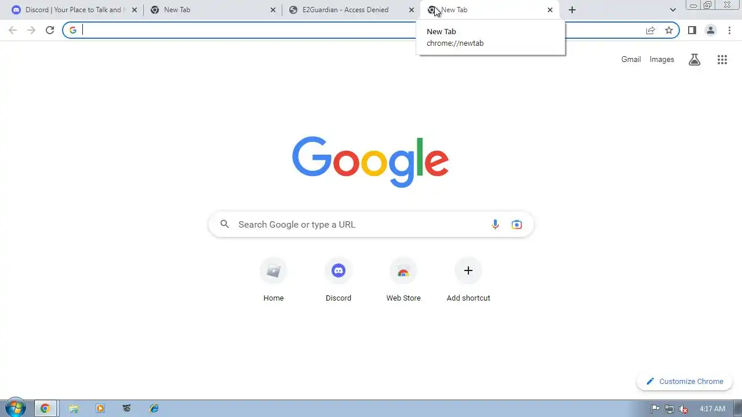Click the back navigation arrow

click(x=13, y=30)
